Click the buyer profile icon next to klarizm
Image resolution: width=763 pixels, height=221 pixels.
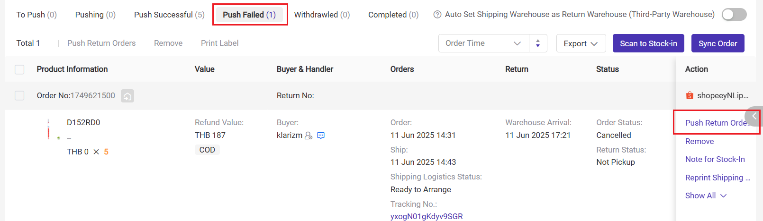(309, 136)
